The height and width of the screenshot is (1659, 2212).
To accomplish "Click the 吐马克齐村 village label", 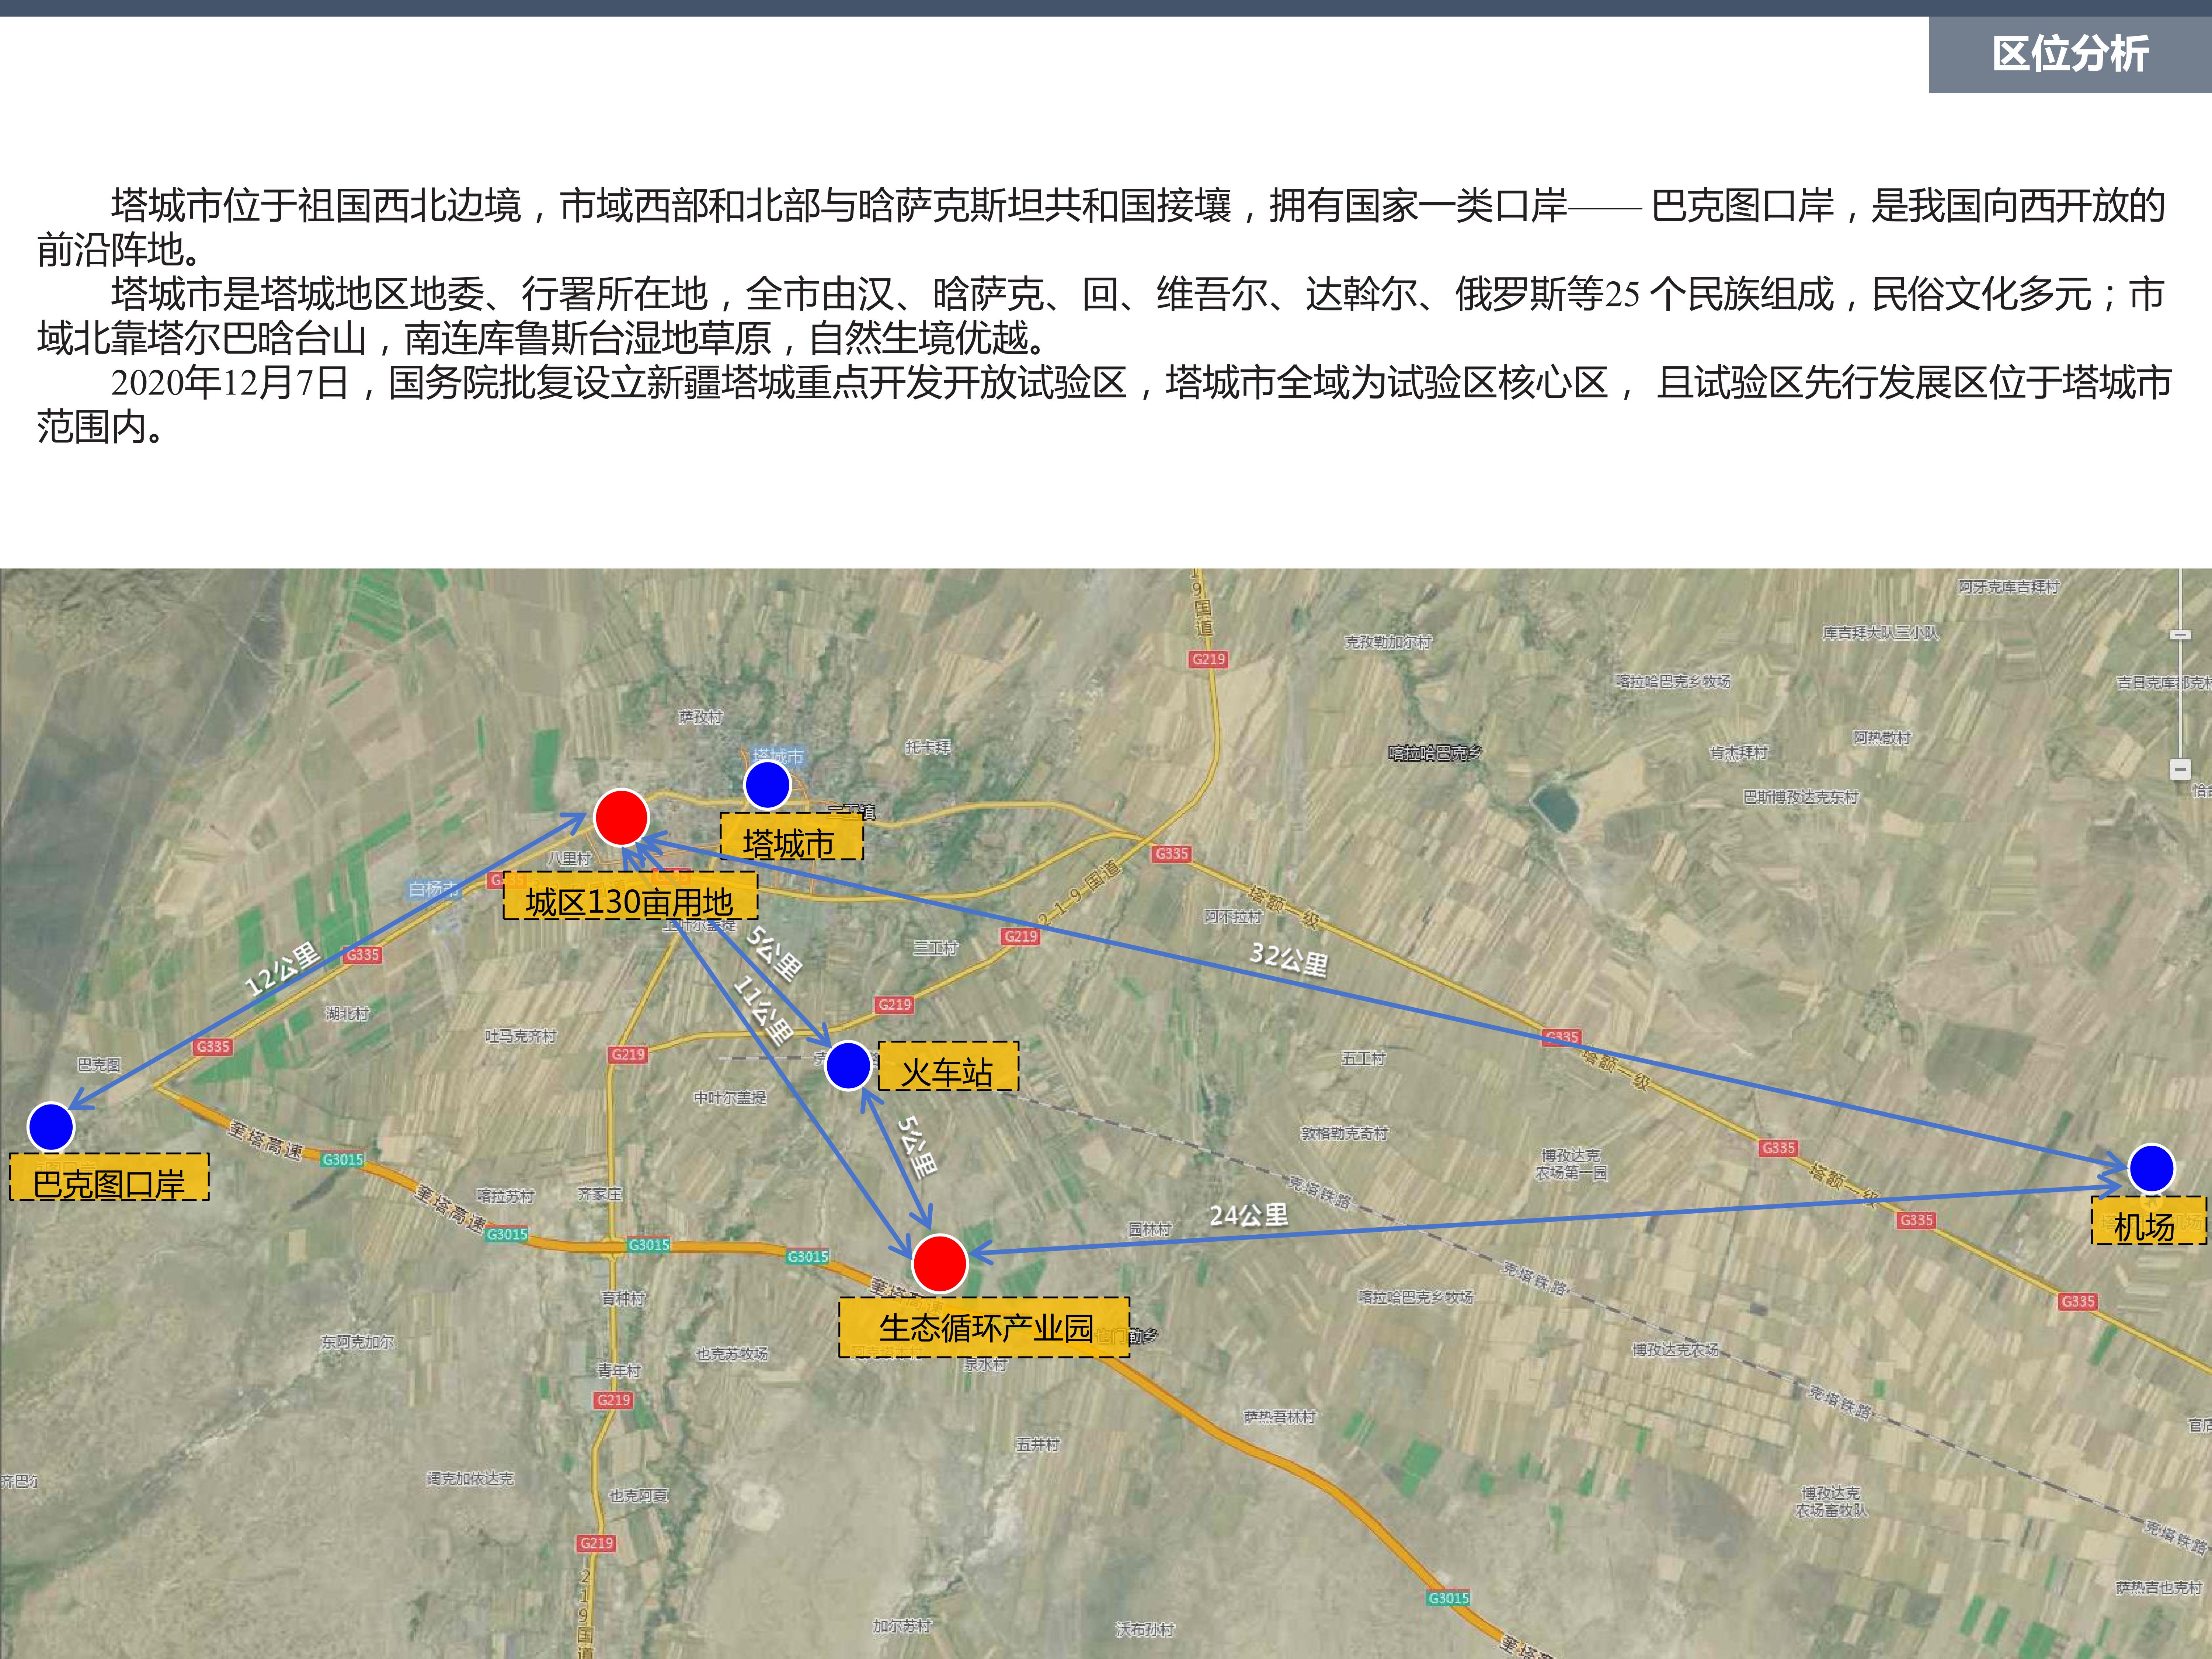I will point(520,1036).
